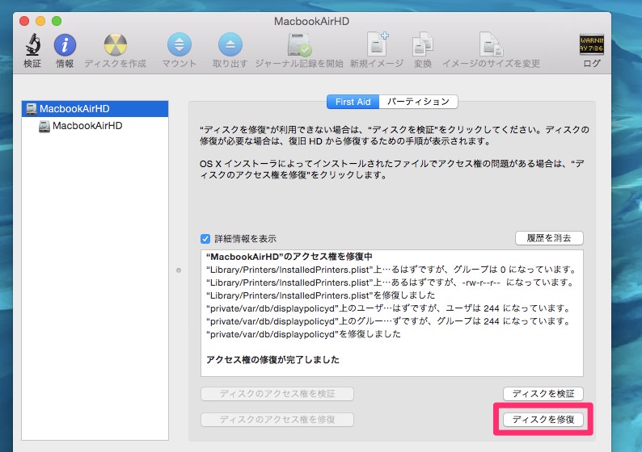Switch to the First Aid tab

(353, 102)
